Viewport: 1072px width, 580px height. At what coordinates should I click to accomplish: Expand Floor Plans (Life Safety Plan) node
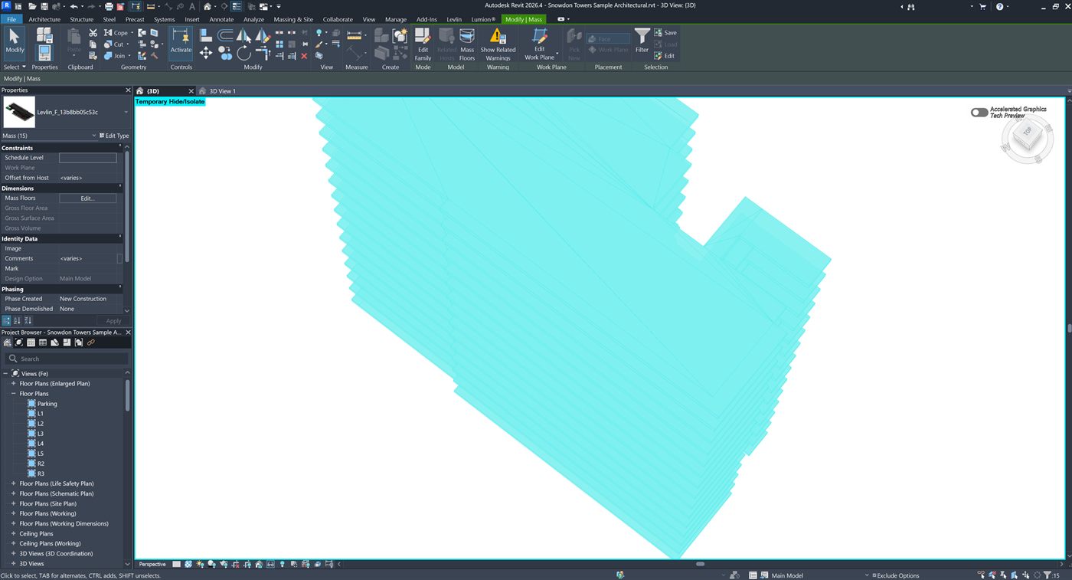13,484
